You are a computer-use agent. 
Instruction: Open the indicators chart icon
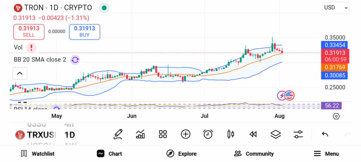click(140, 134)
